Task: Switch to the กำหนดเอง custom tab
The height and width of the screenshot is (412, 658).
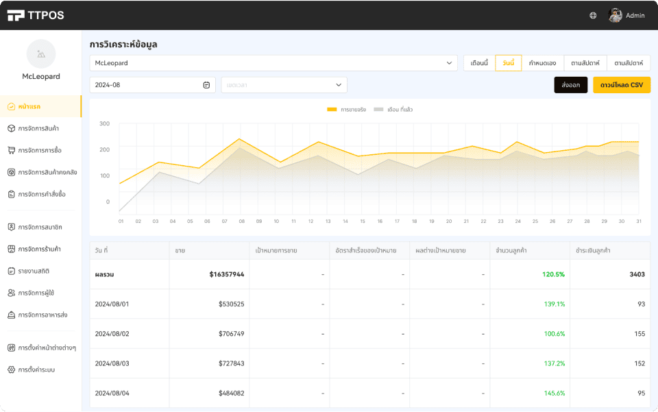Action: click(543, 63)
